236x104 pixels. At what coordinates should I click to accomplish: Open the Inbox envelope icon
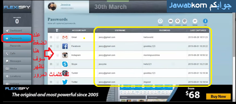point(171,21)
